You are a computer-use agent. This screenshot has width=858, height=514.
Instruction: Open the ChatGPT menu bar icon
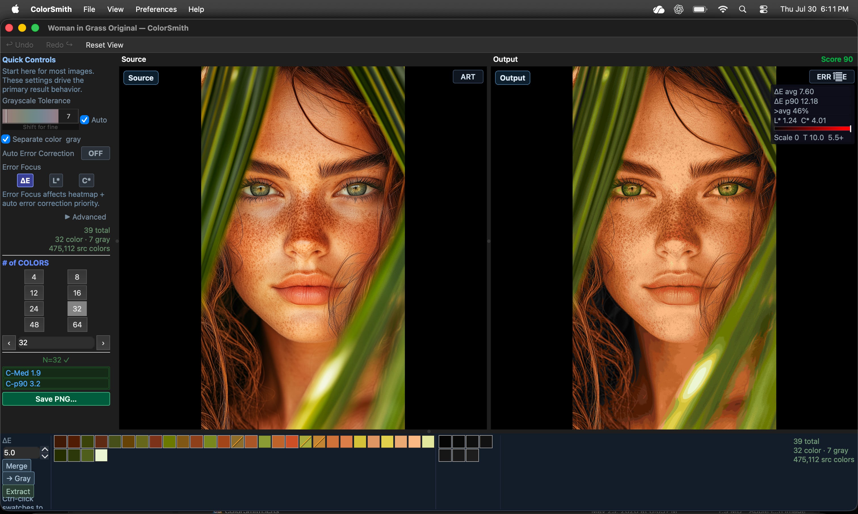(x=679, y=9)
